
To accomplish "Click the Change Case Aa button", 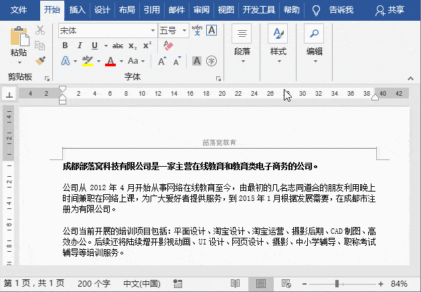I will coord(133,61).
